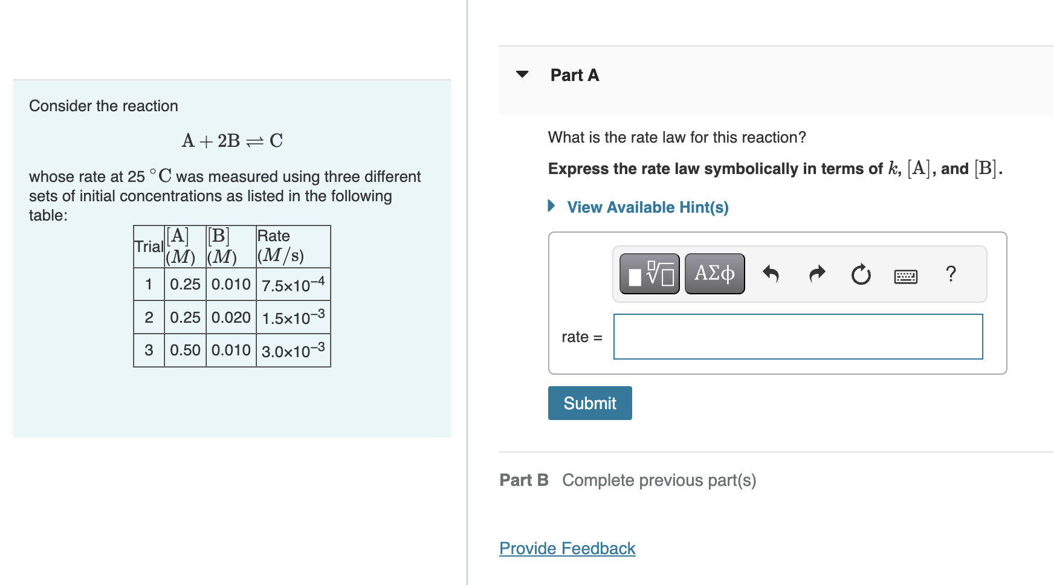Open the keyboard shortcuts icon
Screen dimensions: 1054x585
coord(904,276)
